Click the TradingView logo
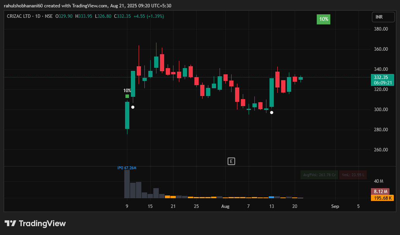The image size is (400, 235). pos(35,223)
